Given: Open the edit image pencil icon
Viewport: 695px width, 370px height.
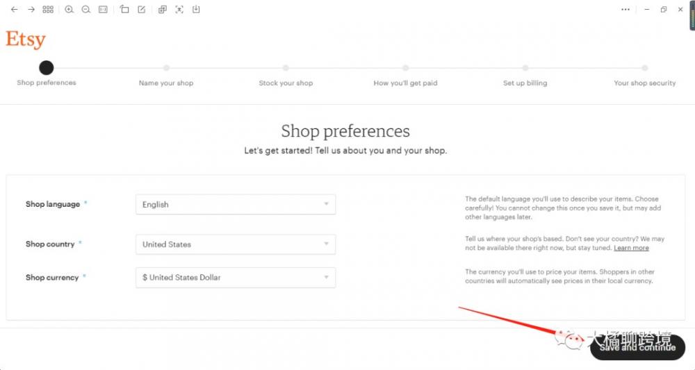Looking at the screenshot, I should click(x=141, y=9).
